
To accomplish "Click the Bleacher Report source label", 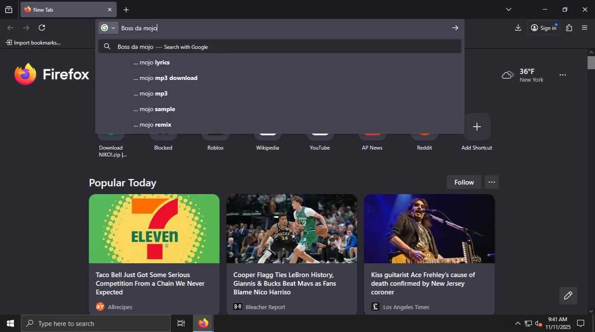I will coord(266,307).
